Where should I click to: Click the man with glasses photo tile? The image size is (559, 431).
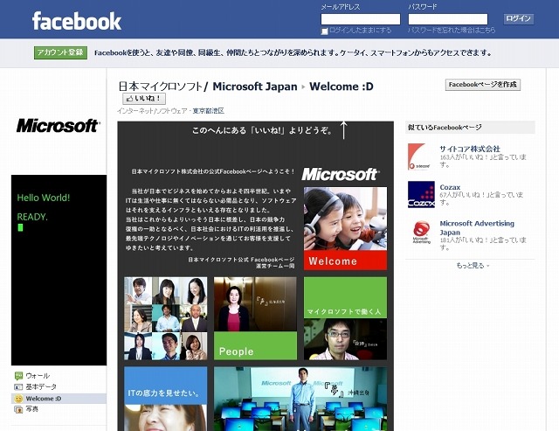[345, 339]
